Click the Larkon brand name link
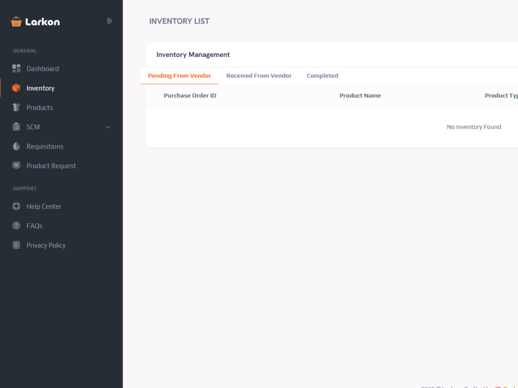This screenshot has width=518, height=388. click(42, 22)
